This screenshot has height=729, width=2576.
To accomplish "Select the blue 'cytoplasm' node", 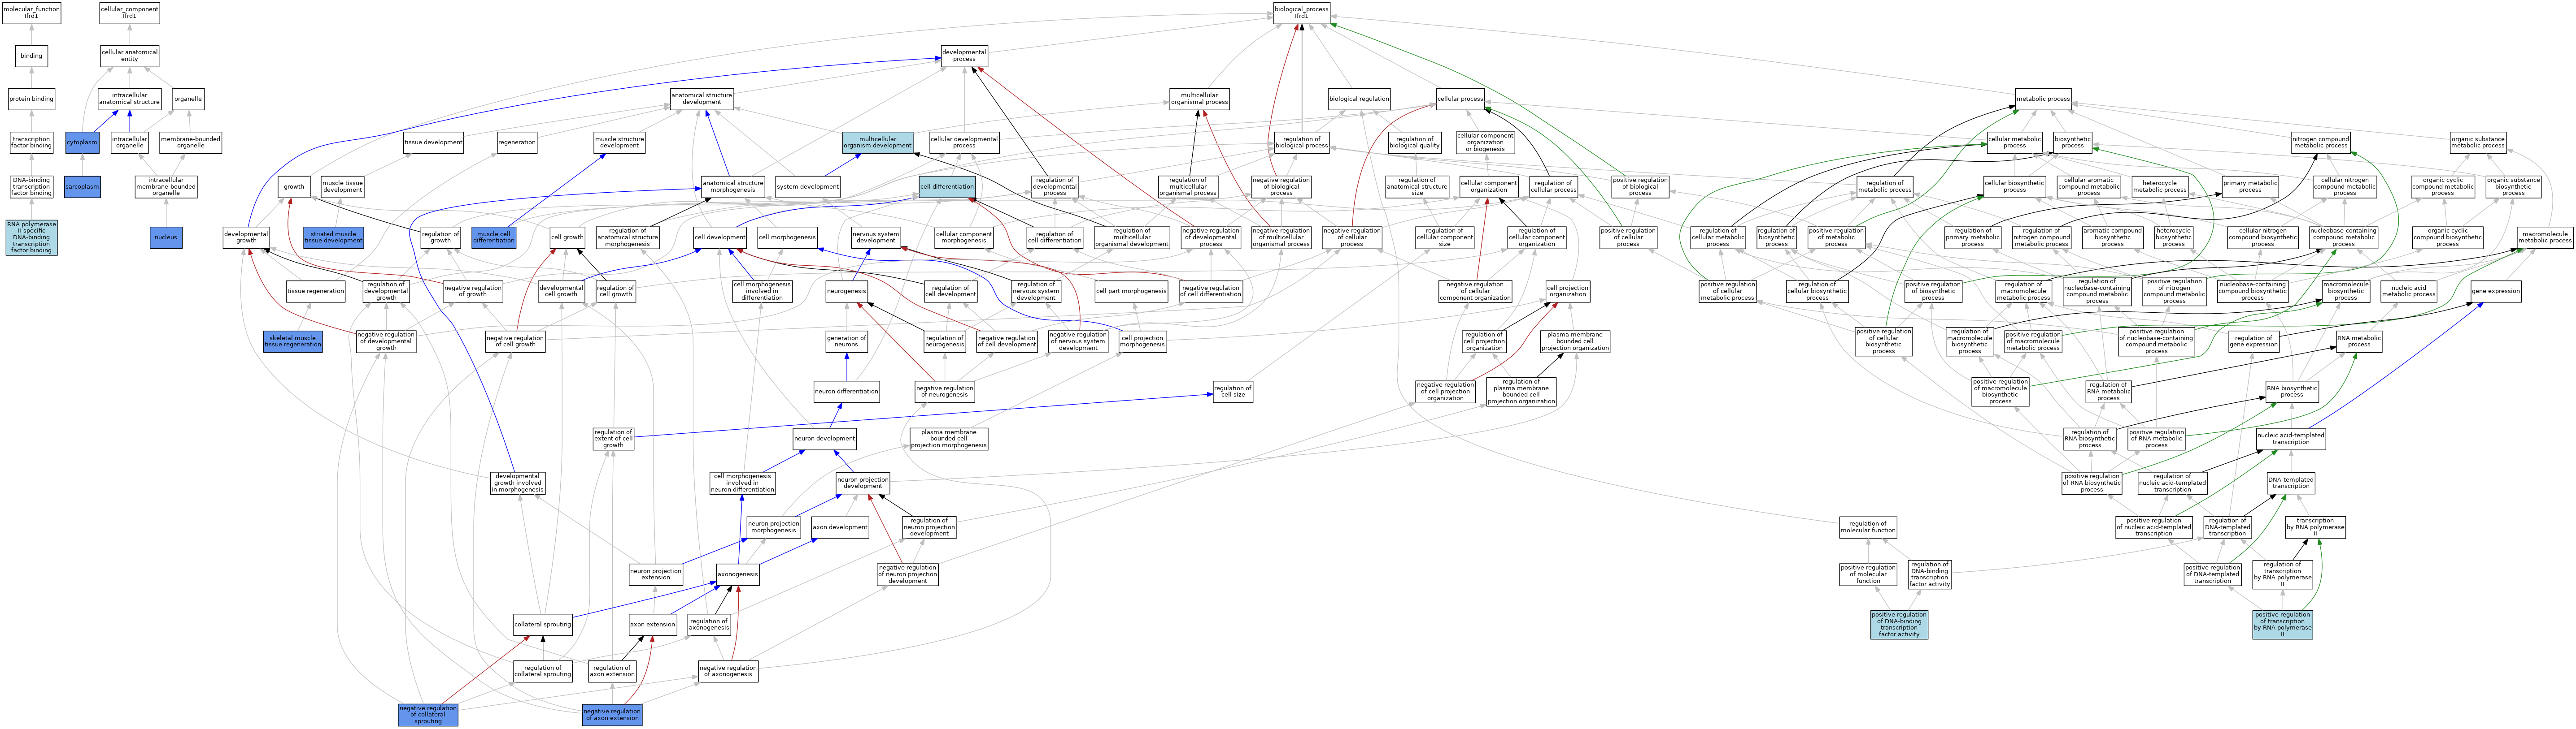I will click(x=82, y=143).
